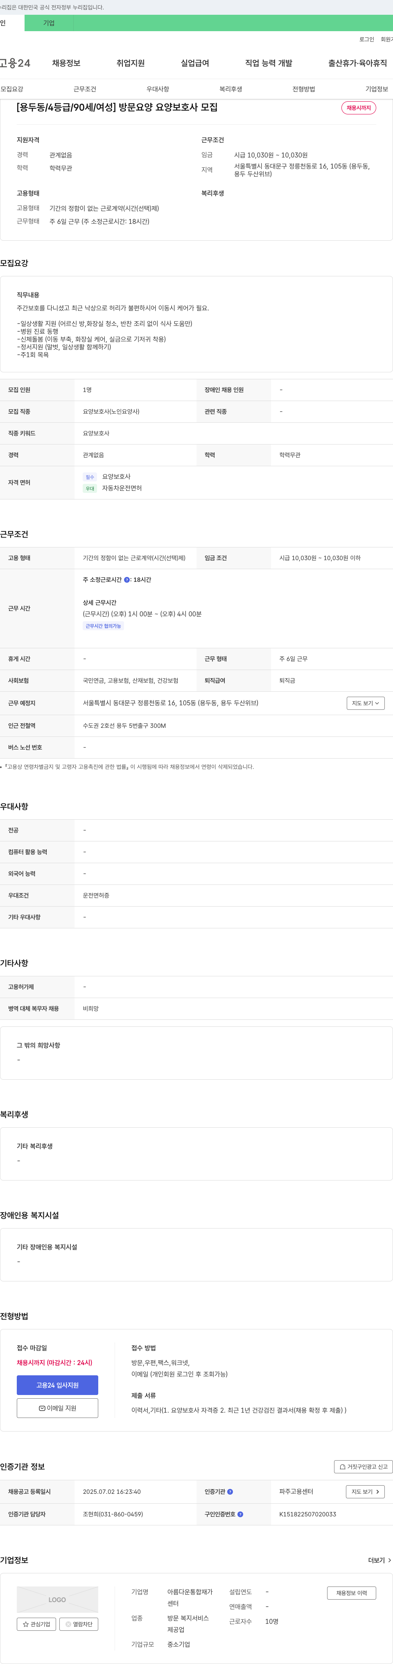Jump to 근무조건 section tab
The image size is (393, 1664).
(85, 89)
